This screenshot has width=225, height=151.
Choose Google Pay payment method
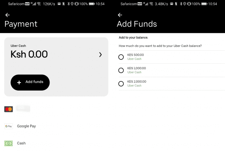click(26, 126)
